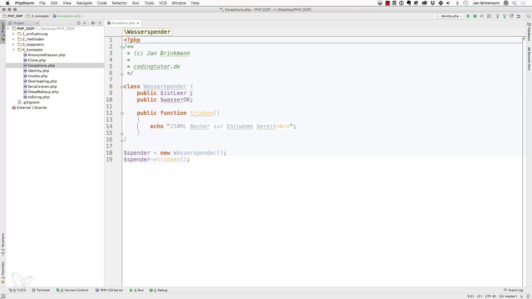532x299 pixels.
Task: Toggle Listen for PHP Debug Connections
Action: pos(489,16)
